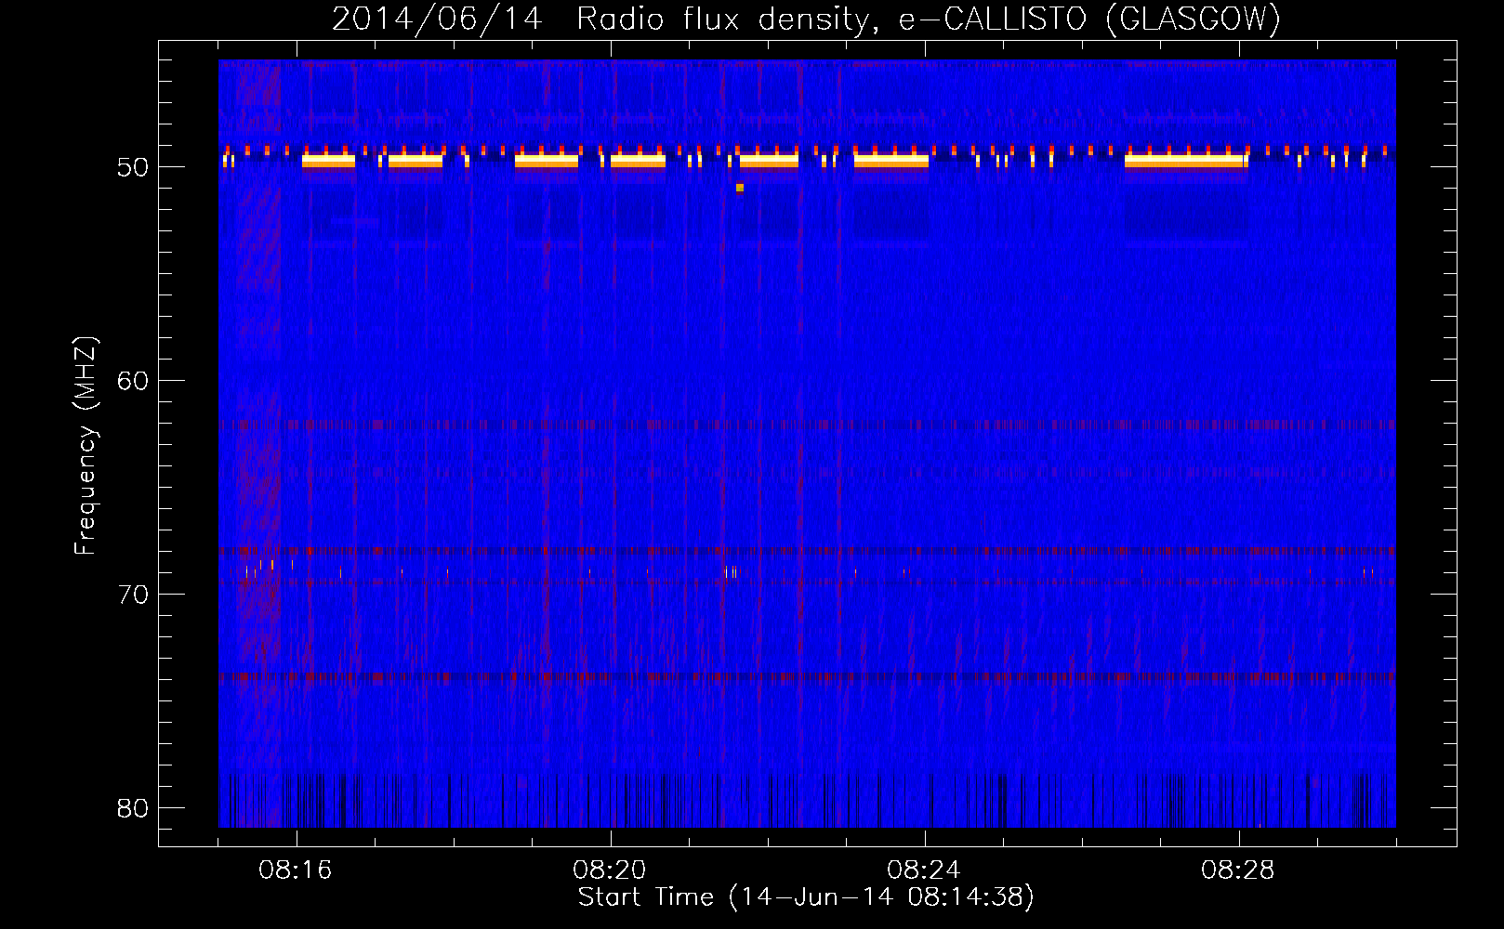Screen dimensions: 1504x929
Task: Click the 'Start Time (14-Jun-14 08:14:38)' x-axis label
Action: pyautogui.click(x=806, y=897)
